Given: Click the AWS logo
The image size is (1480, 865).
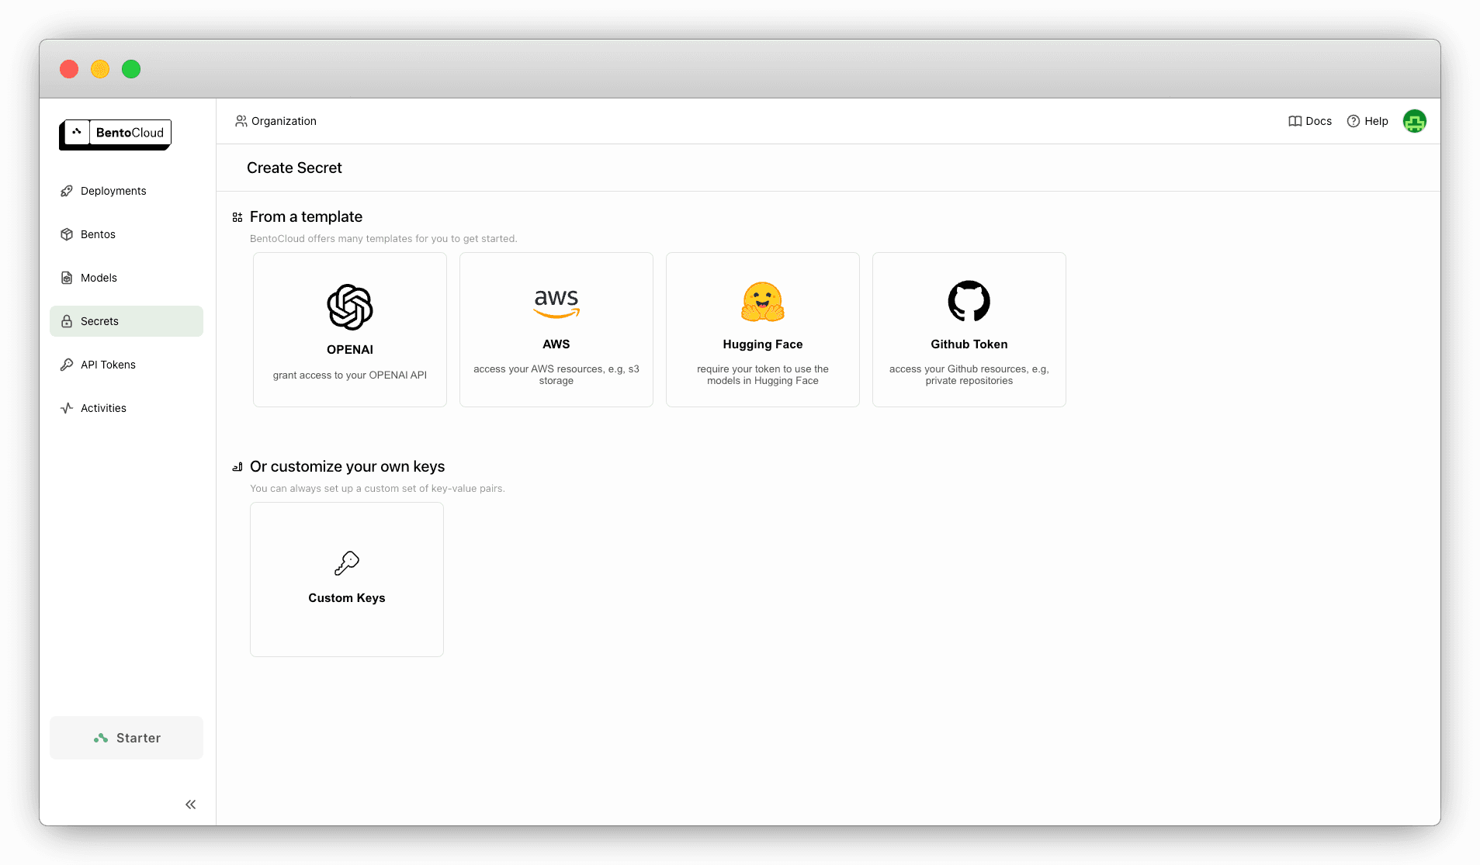Looking at the screenshot, I should (556, 303).
